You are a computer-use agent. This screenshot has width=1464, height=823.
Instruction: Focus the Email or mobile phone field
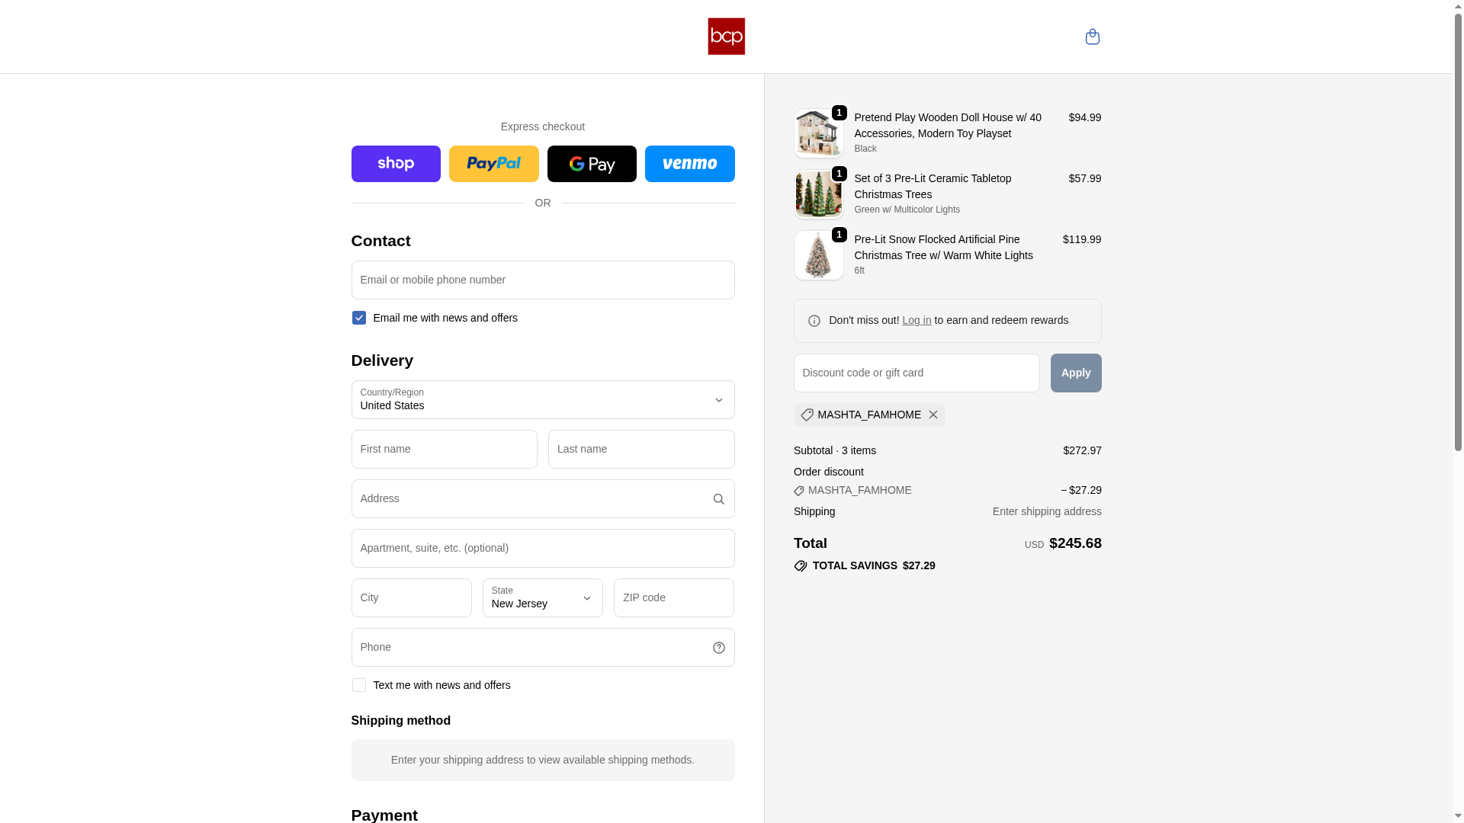pos(542,280)
